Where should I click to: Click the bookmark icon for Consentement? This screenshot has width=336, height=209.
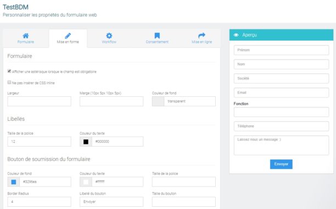point(157,36)
